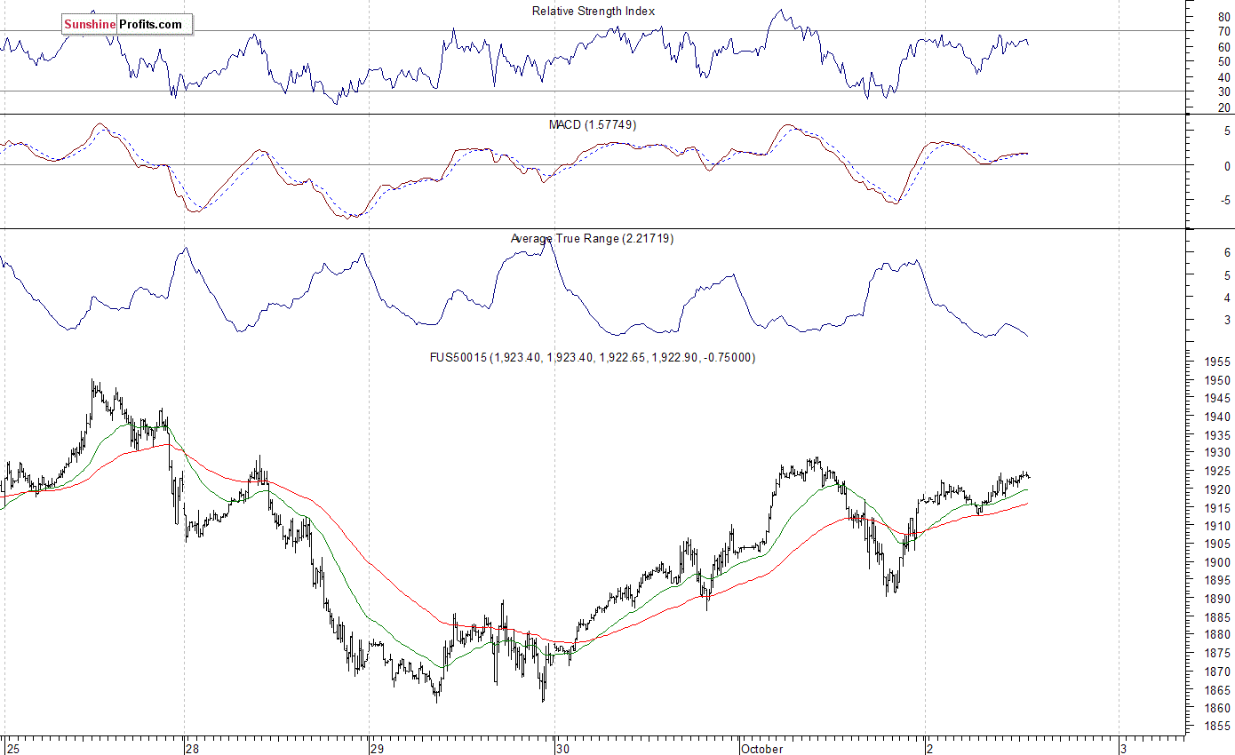Click the 3 date label on the time axis
Screen dimensions: 1235x755
1125,748
